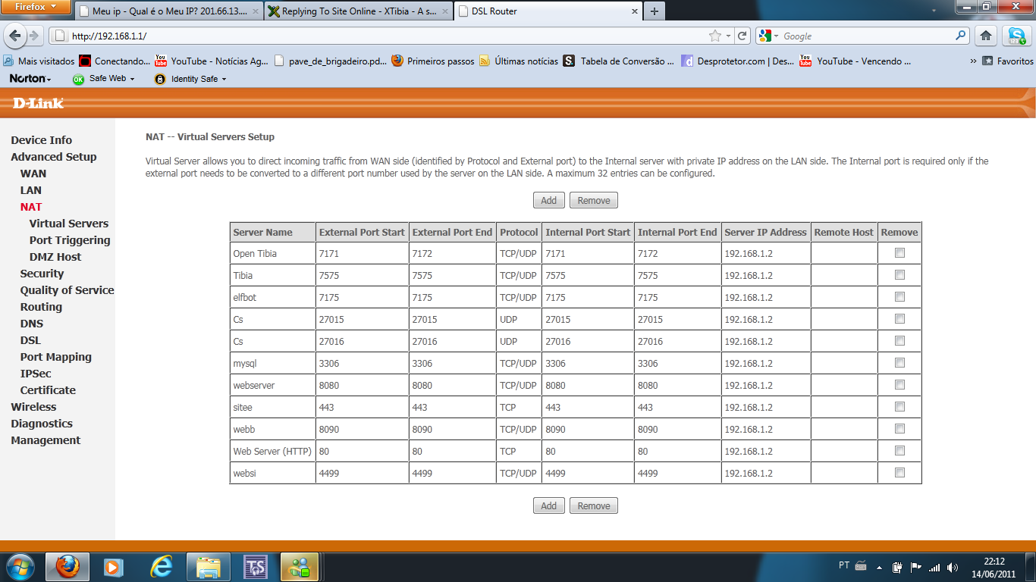Check Remove box for mysql

900,363
